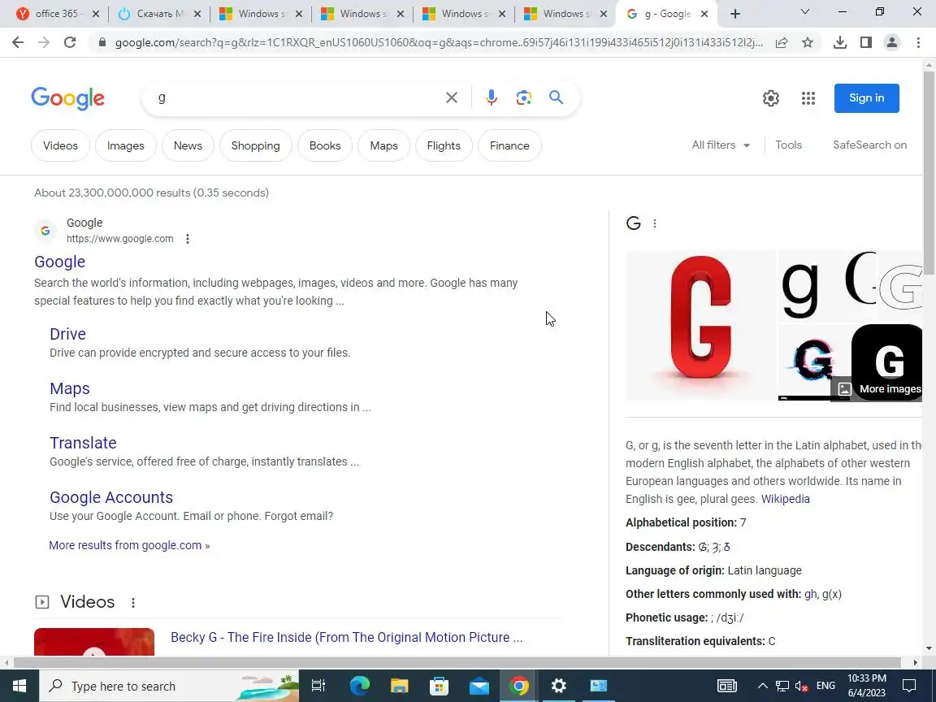This screenshot has height=702, width=936.
Task: Open the Drive sitelink
Action: (x=67, y=334)
